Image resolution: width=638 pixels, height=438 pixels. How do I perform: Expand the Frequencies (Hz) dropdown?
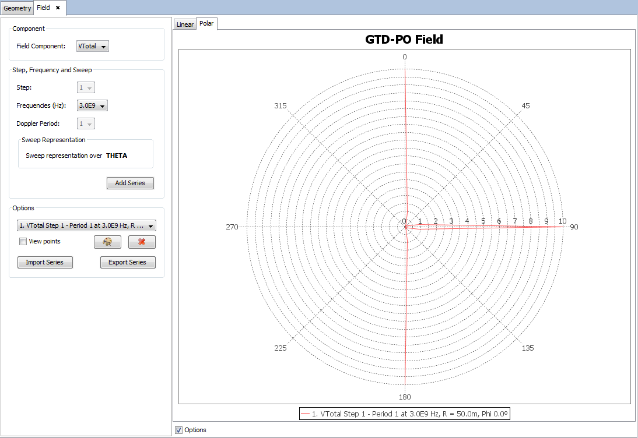coord(93,106)
